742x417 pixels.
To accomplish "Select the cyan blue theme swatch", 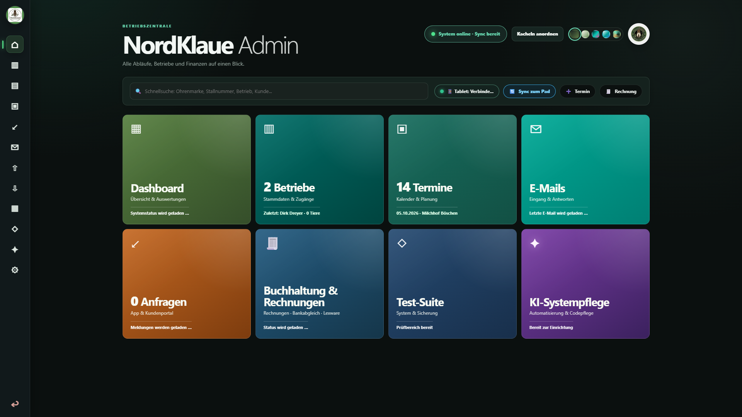I will [x=606, y=34].
